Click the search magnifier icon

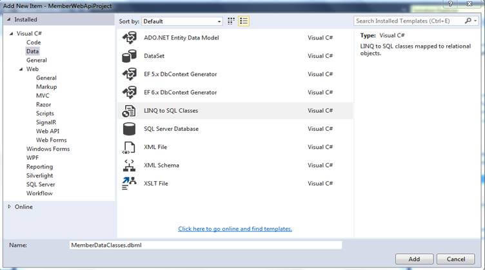[468, 21]
